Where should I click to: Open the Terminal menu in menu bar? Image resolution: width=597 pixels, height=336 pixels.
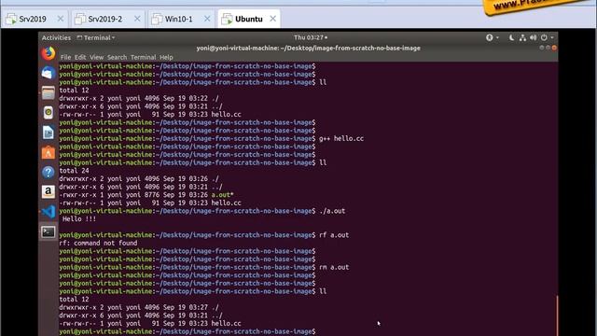[143, 57]
